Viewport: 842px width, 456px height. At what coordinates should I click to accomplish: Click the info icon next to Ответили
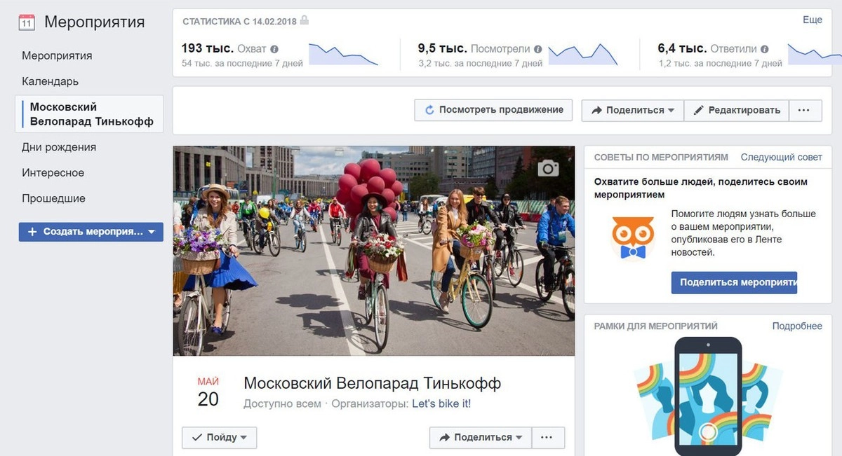764,49
